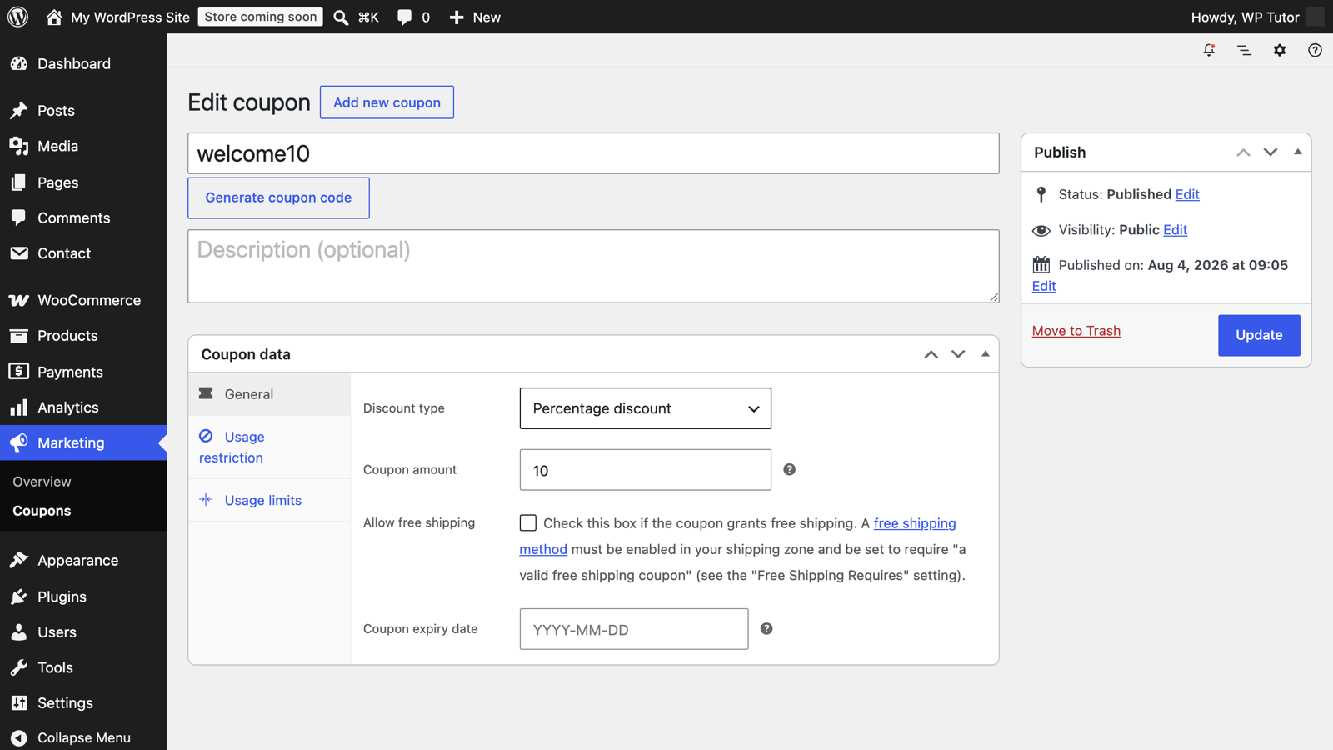
Task: Click the Analytics bar chart icon
Action: pyautogui.click(x=19, y=407)
